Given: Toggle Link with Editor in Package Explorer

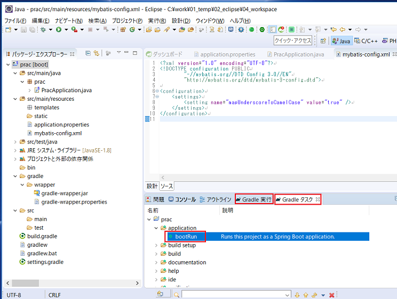Looking at the screenshot, I should pyautogui.click(x=96, y=53).
